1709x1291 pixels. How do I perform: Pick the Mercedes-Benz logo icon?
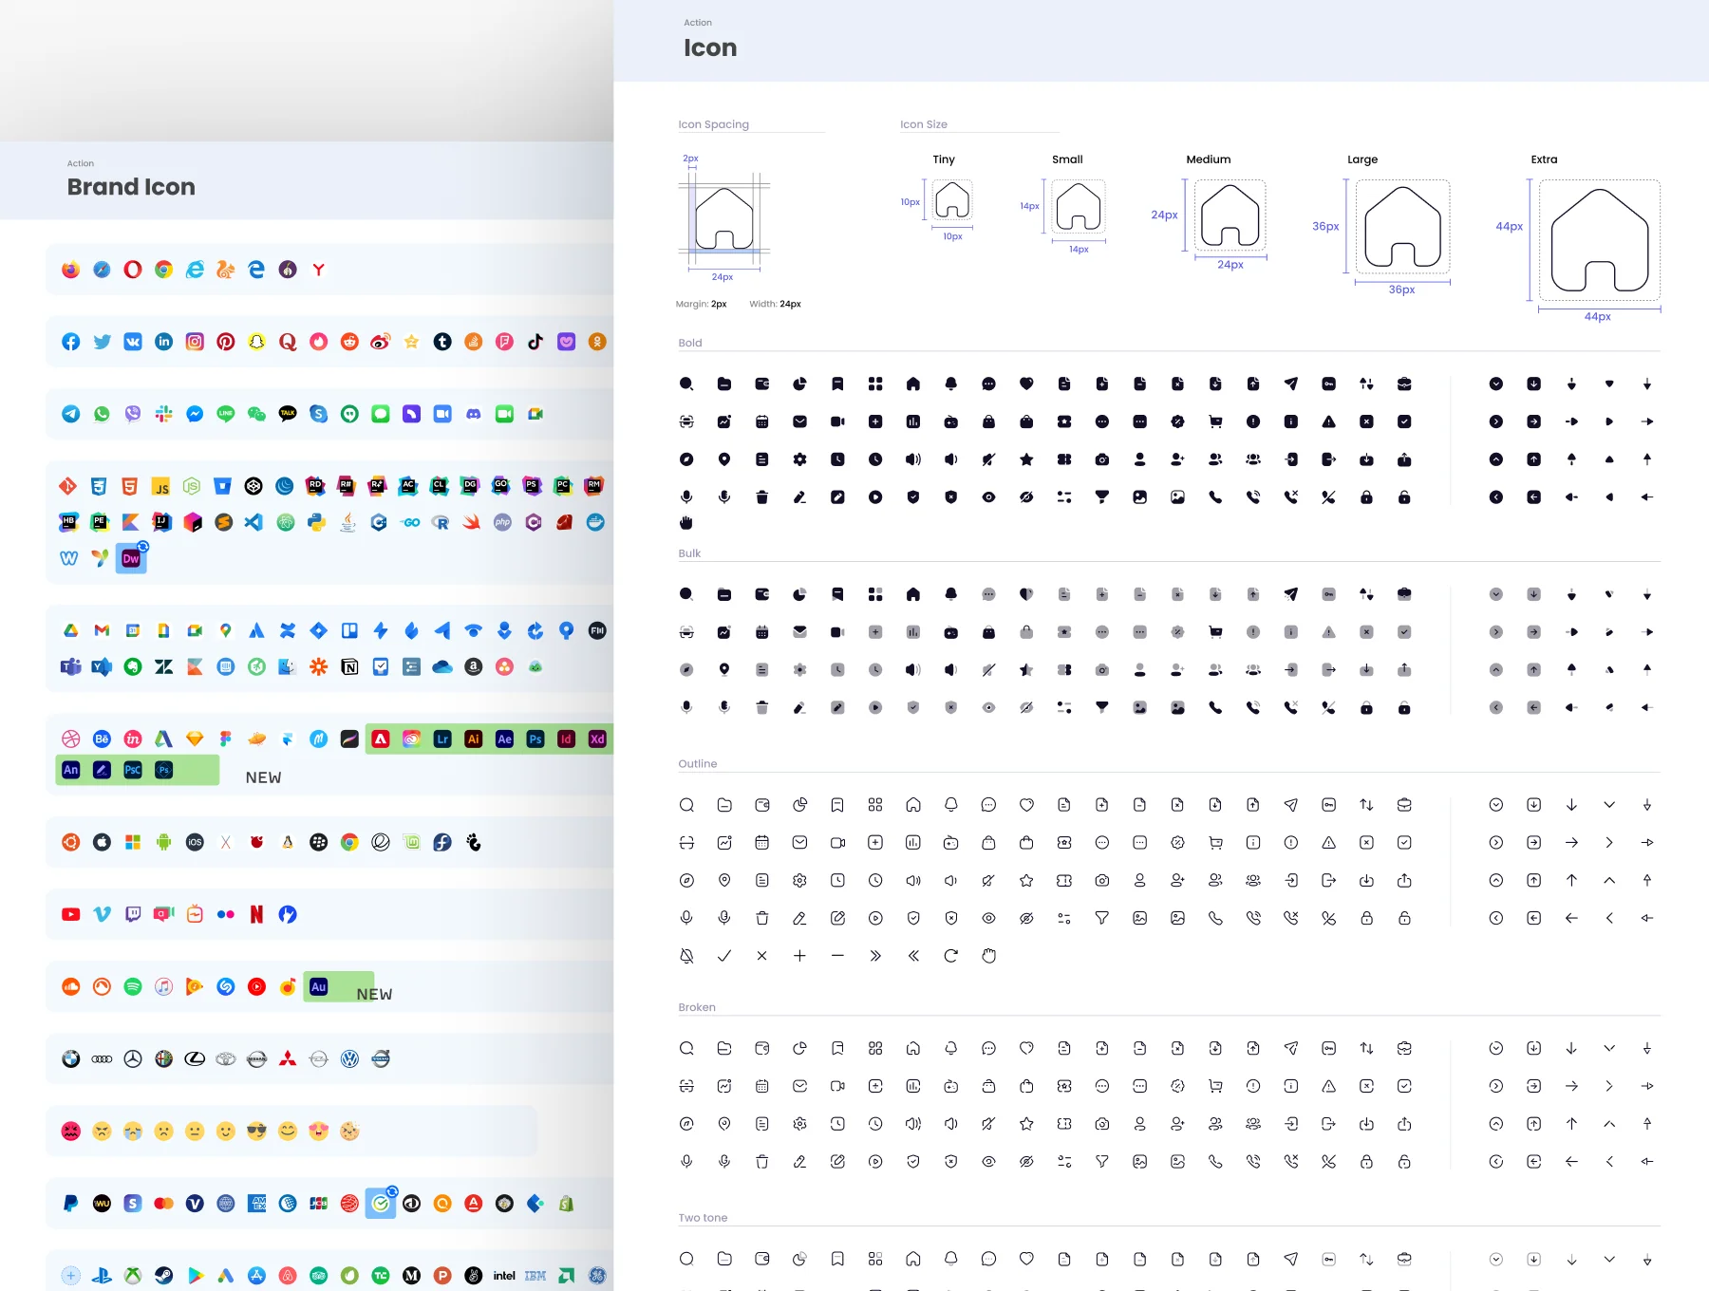tap(133, 1058)
